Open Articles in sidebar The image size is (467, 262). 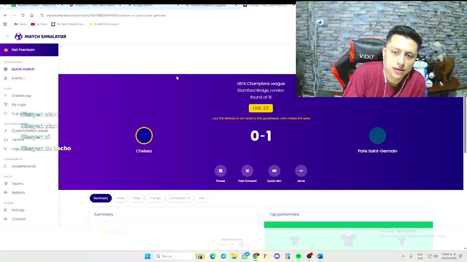pyautogui.click(x=18, y=210)
